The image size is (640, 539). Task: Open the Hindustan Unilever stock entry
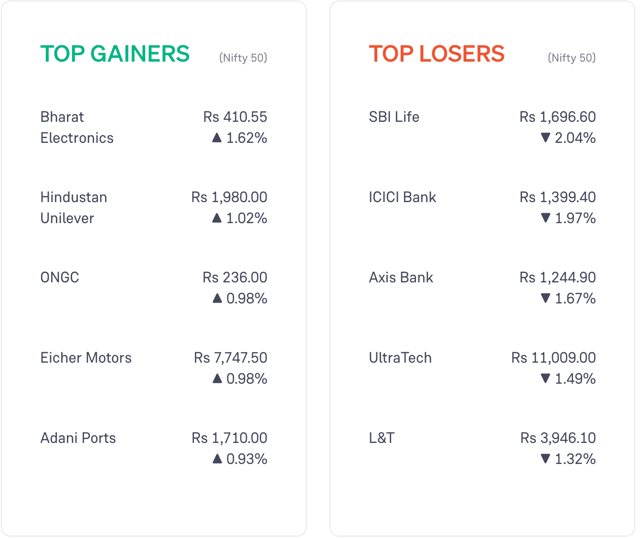[74, 207]
